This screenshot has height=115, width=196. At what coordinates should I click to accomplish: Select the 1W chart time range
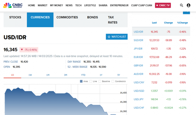click(30, 75)
